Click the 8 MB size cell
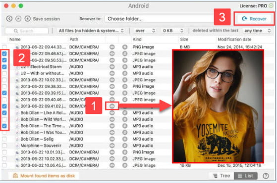277x183 pixels. [185, 47]
